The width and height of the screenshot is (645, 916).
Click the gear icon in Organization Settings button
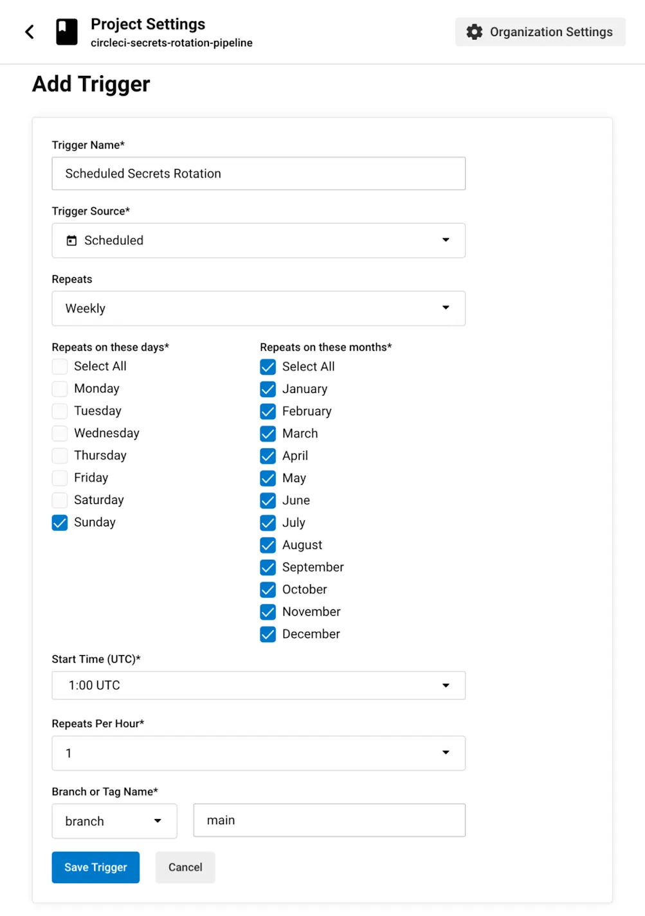point(474,31)
